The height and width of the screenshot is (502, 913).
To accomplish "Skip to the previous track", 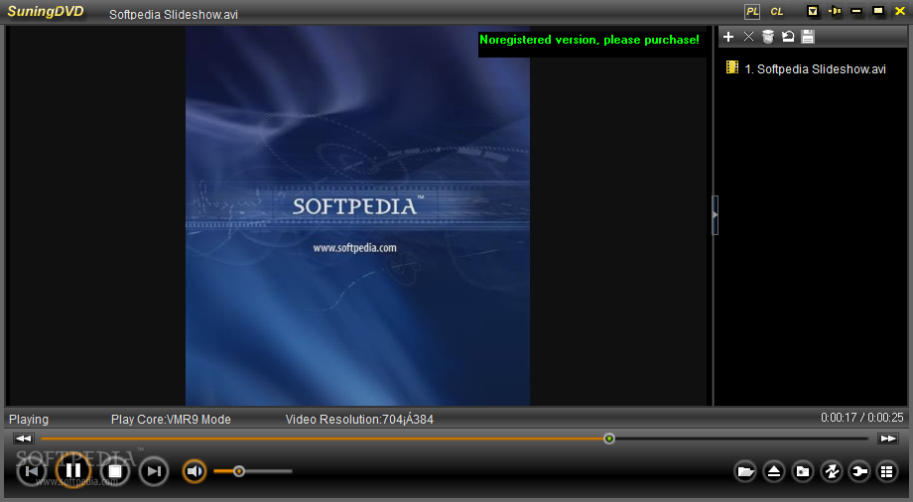I will click(x=32, y=471).
